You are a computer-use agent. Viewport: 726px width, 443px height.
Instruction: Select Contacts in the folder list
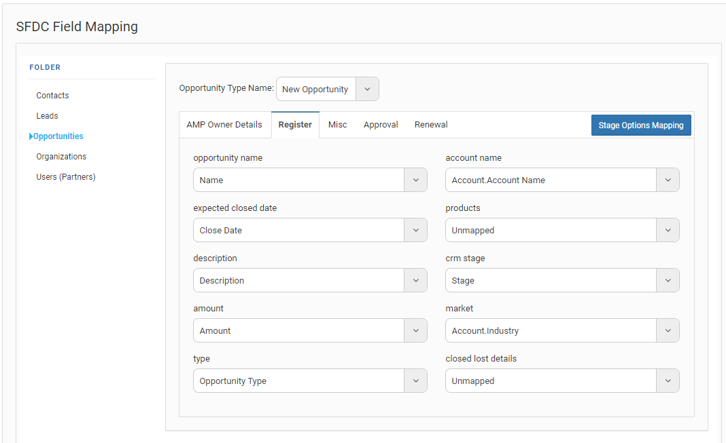click(52, 96)
